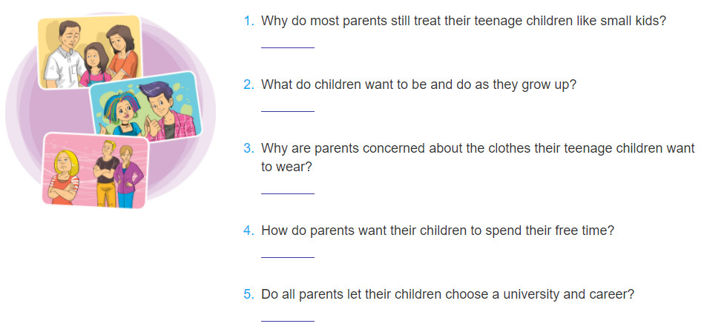Click the question about choosing university and career

[x=447, y=294]
